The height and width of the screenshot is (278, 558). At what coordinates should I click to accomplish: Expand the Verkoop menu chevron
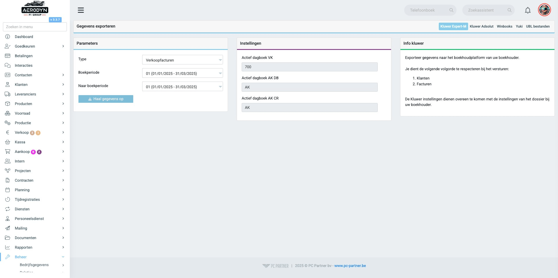click(63, 132)
